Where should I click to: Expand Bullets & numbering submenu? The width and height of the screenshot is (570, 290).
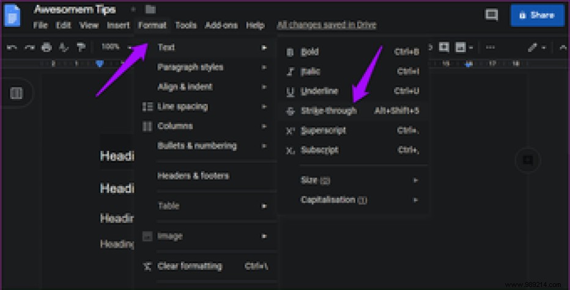205,146
